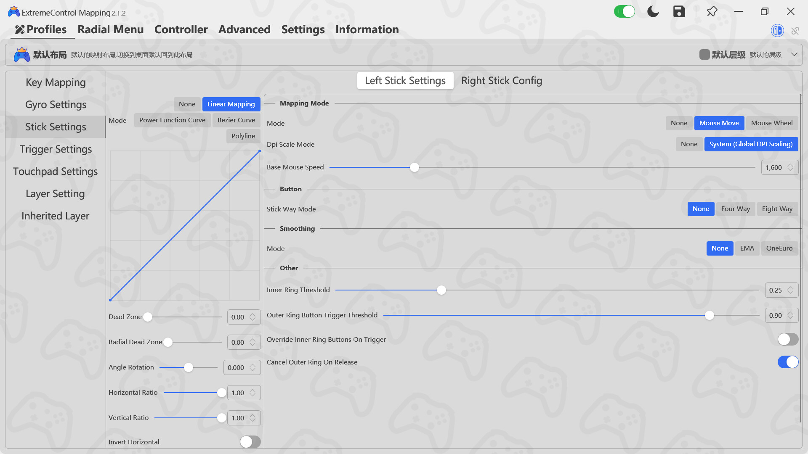Click the blue Joy-Con controller status icon
808x454 pixels.
point(777,30)
